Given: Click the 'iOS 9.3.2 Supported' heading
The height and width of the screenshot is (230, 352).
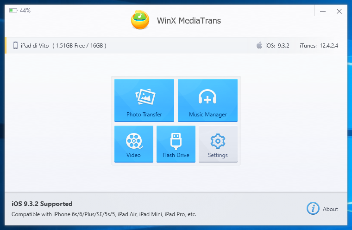Looking at the screenshot, I should (42, 204).
